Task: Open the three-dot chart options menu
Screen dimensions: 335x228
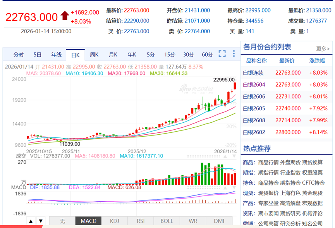Action: tap(234, 55)
